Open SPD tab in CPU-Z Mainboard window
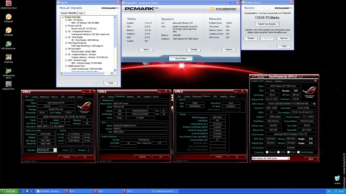This screenshot has width=346, height=194. 139,97
